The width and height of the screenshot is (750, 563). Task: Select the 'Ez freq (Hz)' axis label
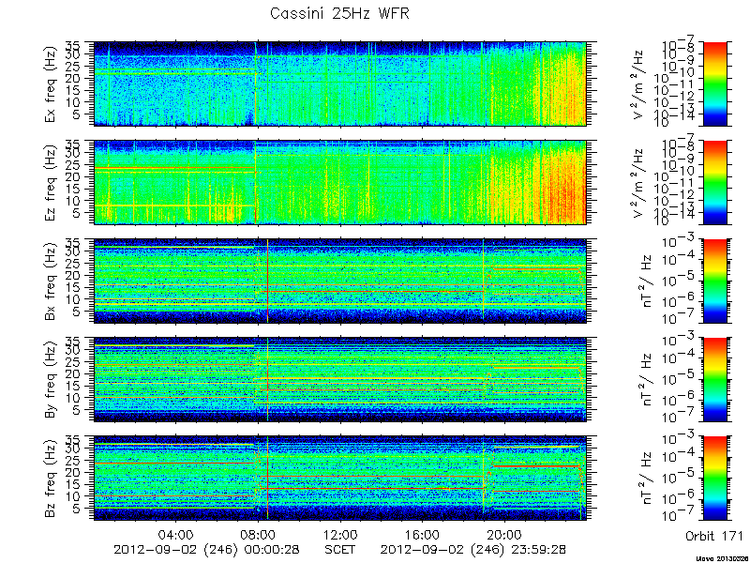point(52,182)
